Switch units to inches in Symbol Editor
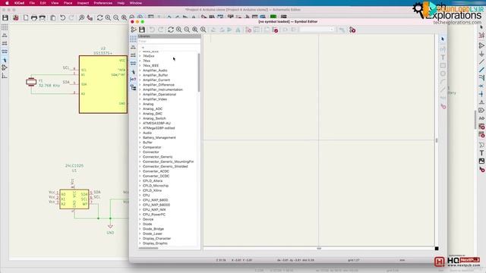This screenshot has width=486, height=273. (133, 47)
